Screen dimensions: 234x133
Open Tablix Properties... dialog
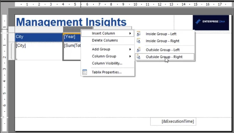[108, 72]
